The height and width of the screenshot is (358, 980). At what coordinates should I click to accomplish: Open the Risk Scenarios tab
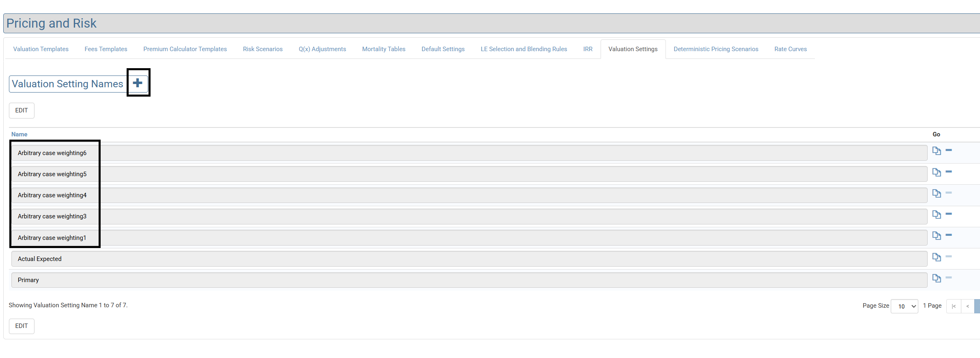(x=263, y=49)
